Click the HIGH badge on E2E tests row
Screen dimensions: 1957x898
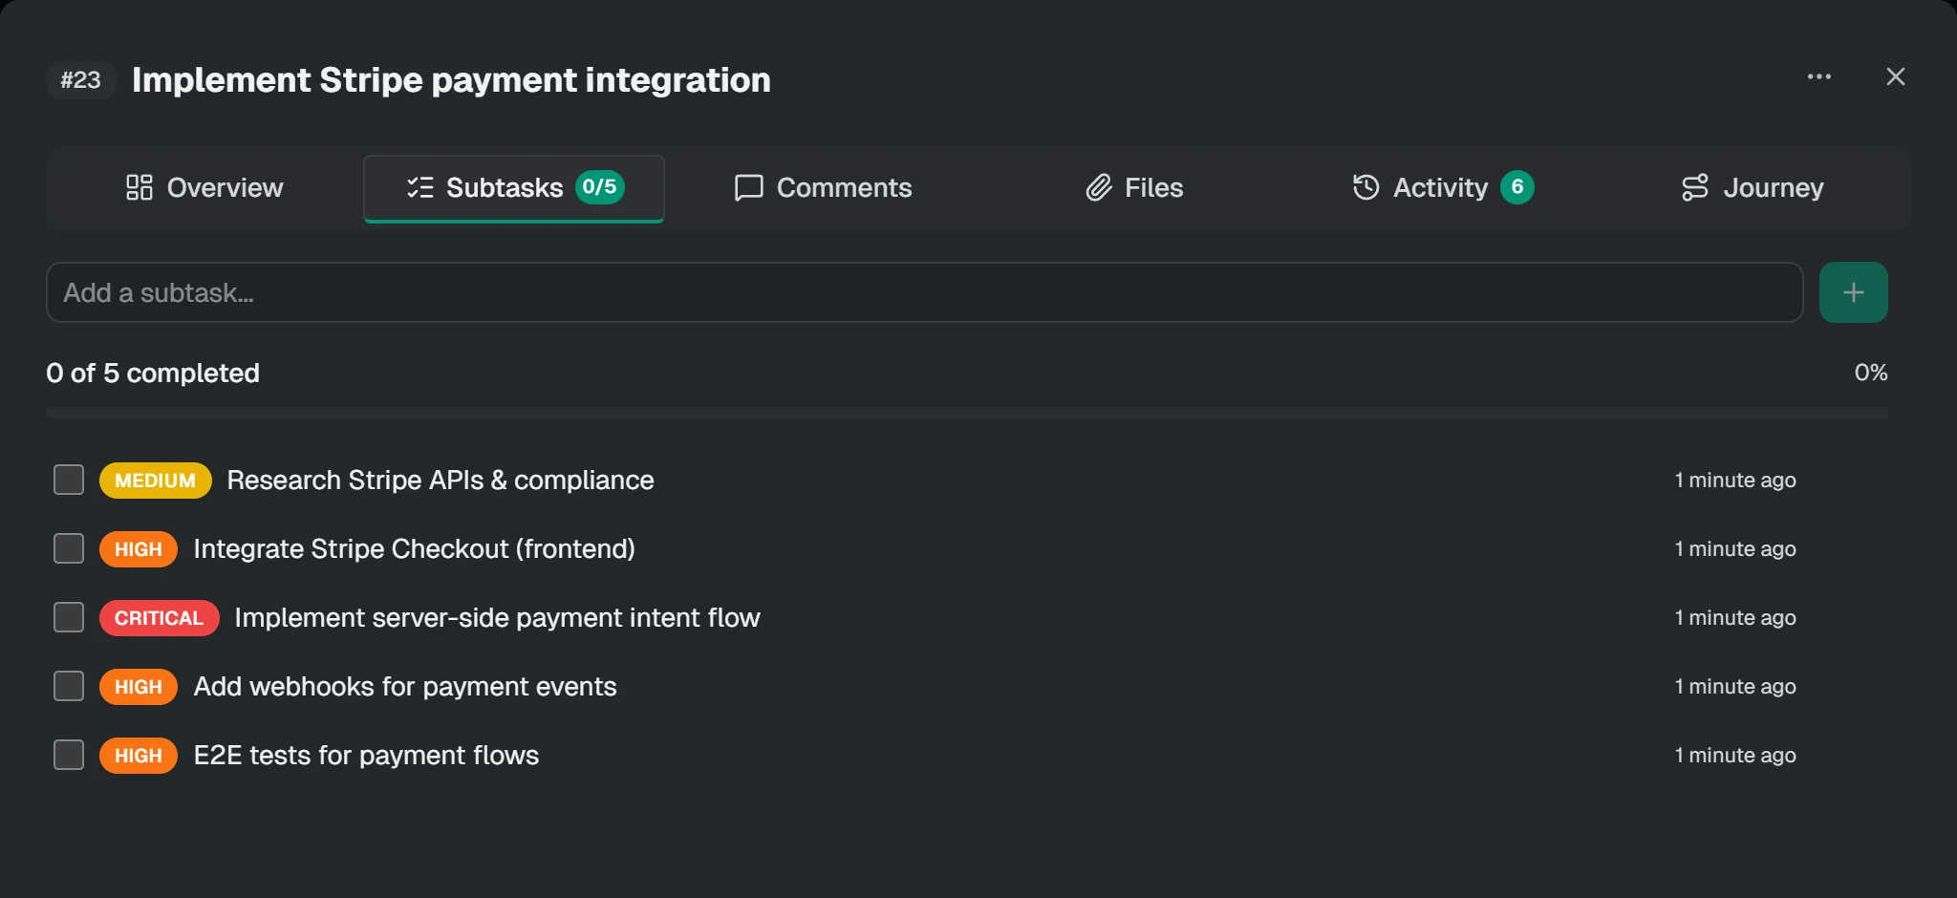(x=139, y=756)
